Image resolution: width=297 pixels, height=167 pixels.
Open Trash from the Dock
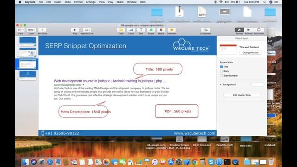pos(271,162)
